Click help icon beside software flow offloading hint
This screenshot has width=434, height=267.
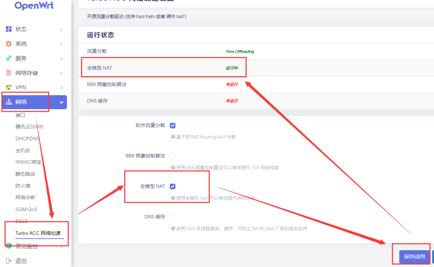coord(173,137)
